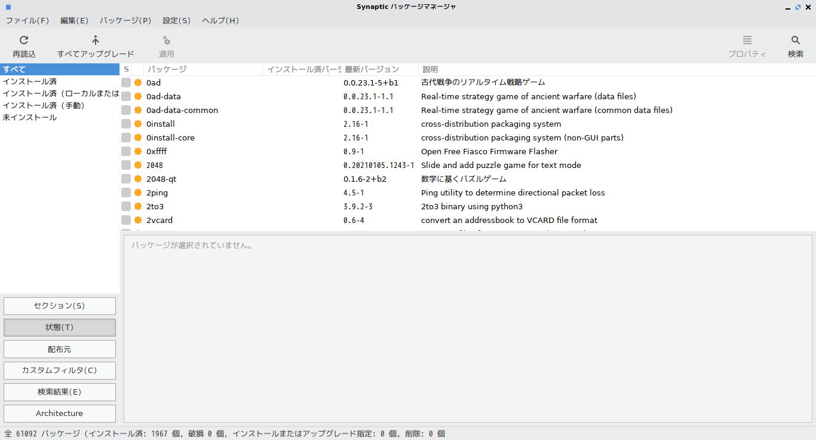Click the 状態(T) filter button

coord(60,328)
